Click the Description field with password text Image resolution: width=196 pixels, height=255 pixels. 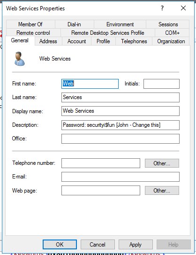[121, 125]
